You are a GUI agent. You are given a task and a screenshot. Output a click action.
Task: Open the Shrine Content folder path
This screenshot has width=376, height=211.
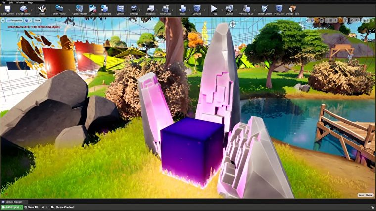64,207
